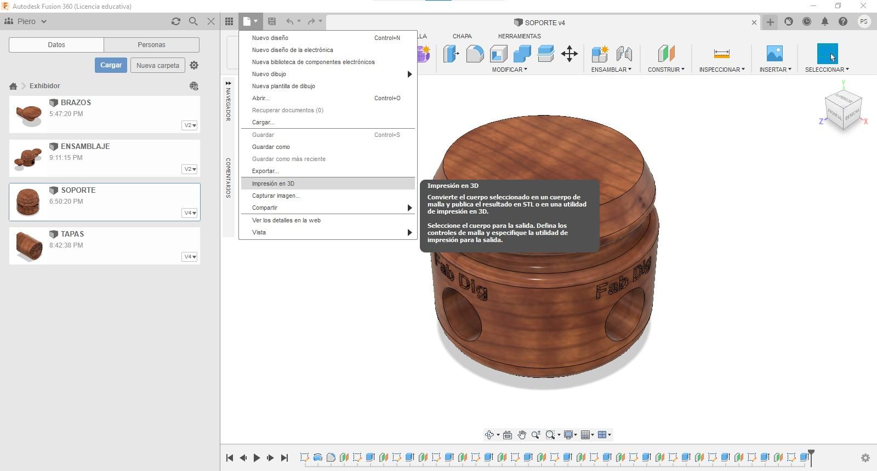The image size is (877, 471).
Task: Open the job status clock icon
Action: click(807, 21)
